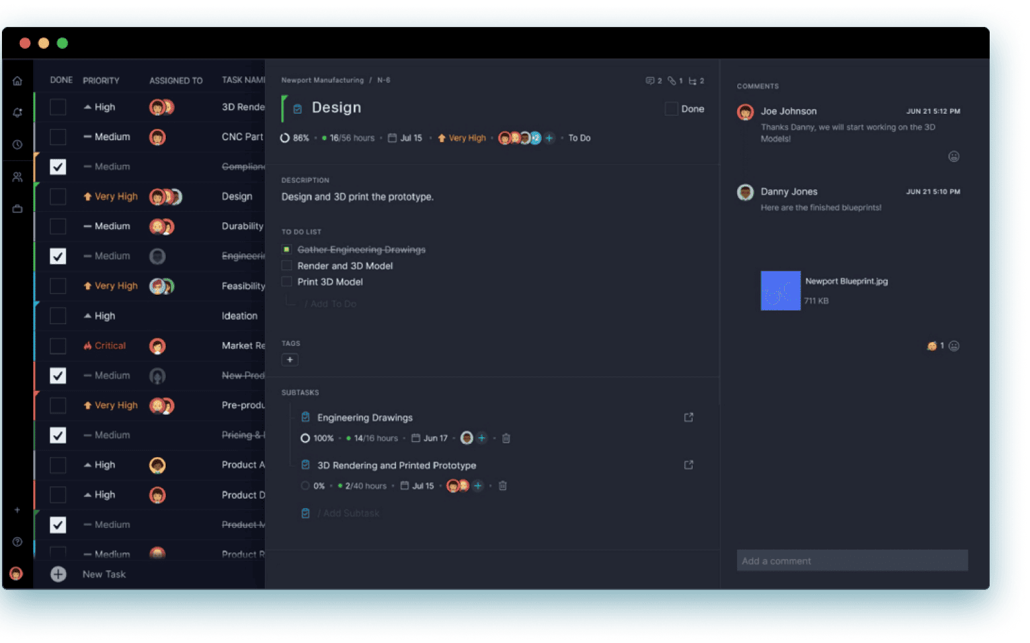Check the Render and 3D Model to-do item
This screenshot has width=1030, height=643.
tap(287, 265)
